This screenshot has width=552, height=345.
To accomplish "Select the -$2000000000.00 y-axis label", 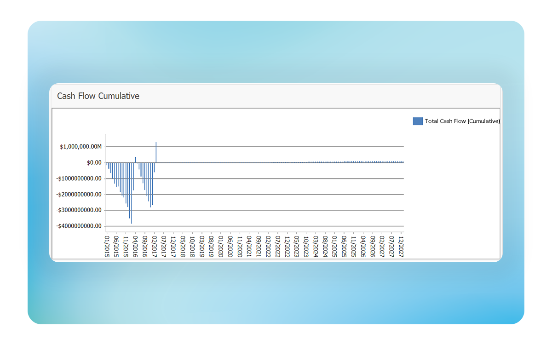I will 79,195.
